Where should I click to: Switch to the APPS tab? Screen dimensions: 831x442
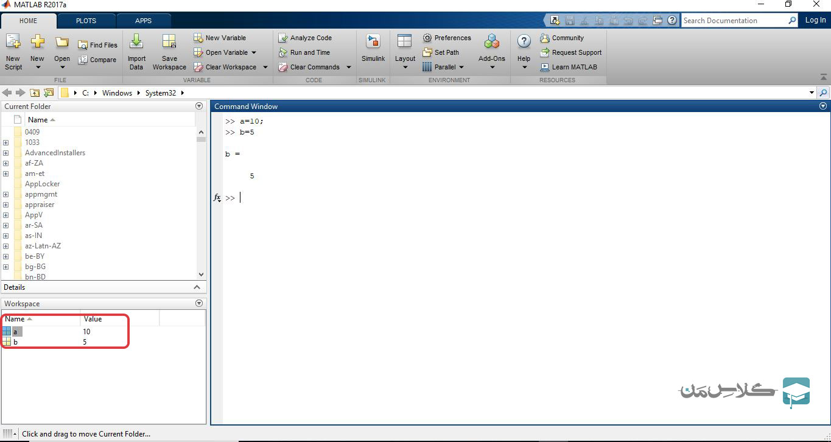pyautogui.click(x=143, y=21)
